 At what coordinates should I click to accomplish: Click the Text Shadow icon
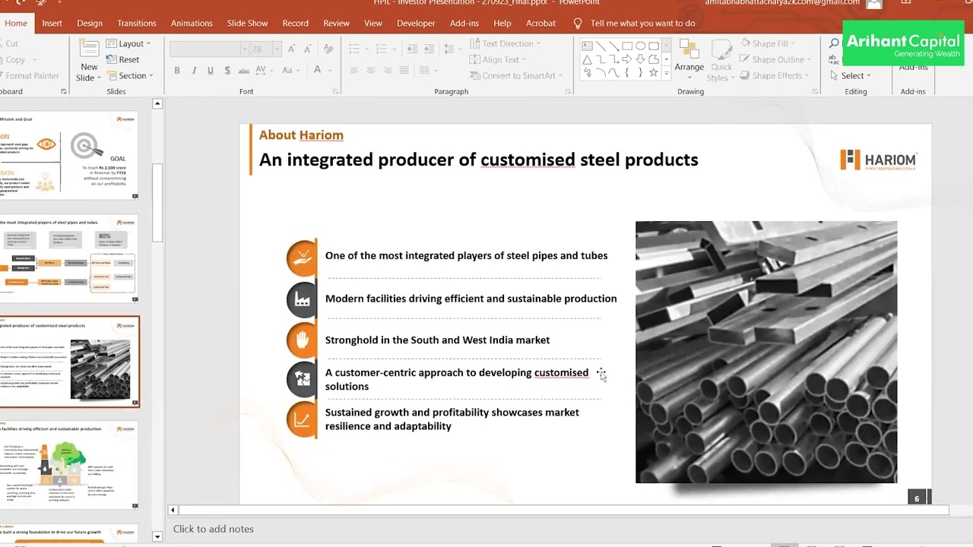click(227, 71)
